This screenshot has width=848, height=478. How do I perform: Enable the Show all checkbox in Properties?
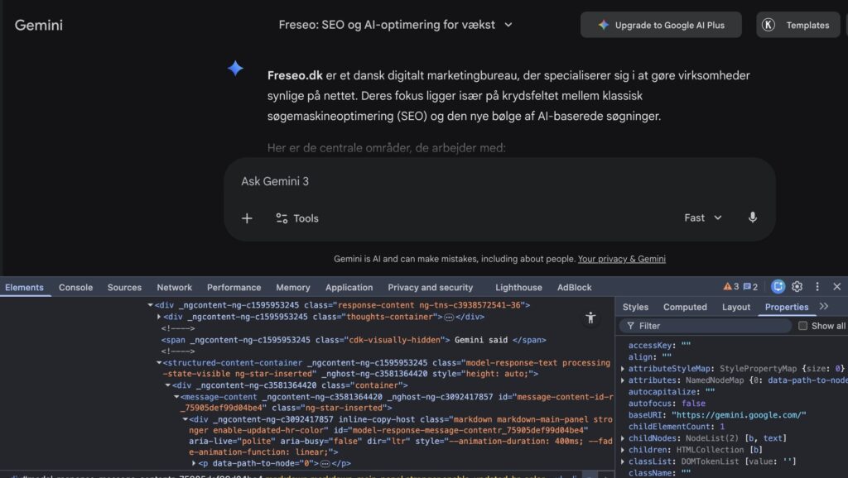pyautogui.click(x=802, y=325)
